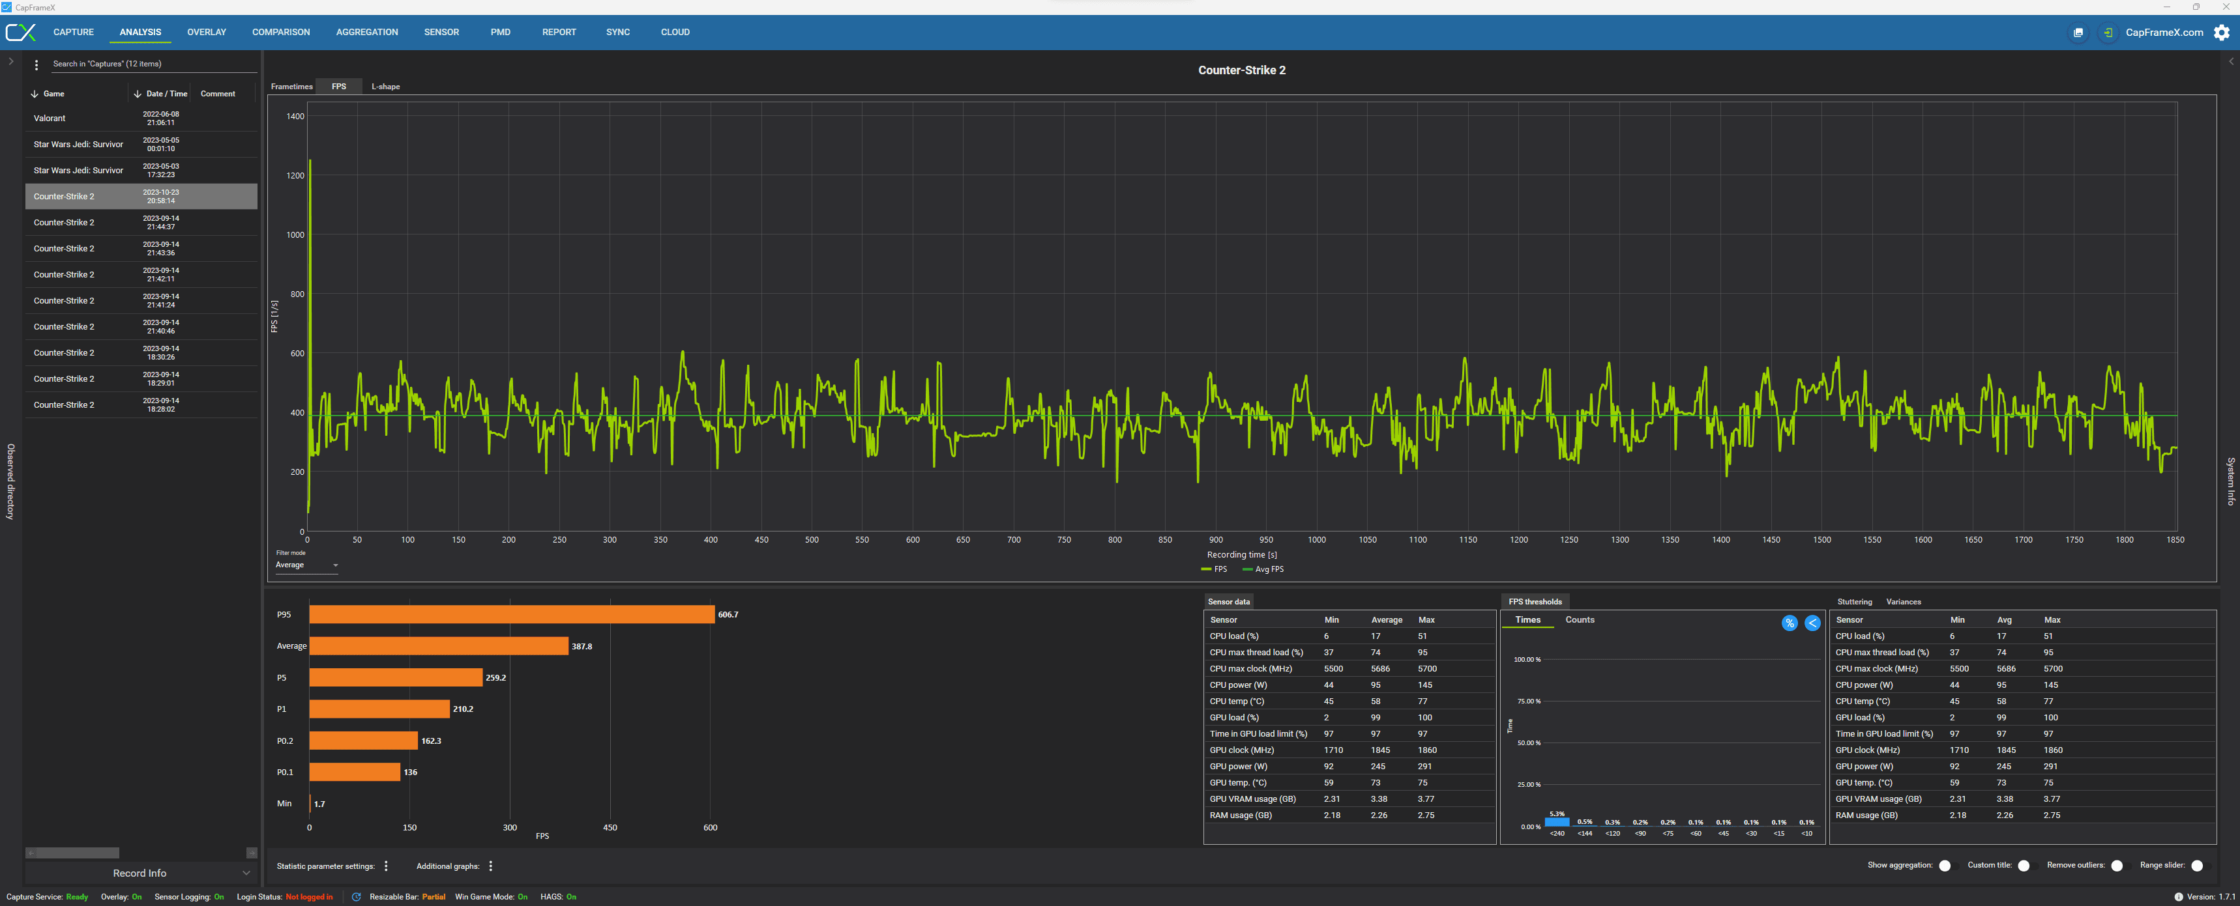Open the REPORT tab
2240x906 pixels.
pos(559,32)
